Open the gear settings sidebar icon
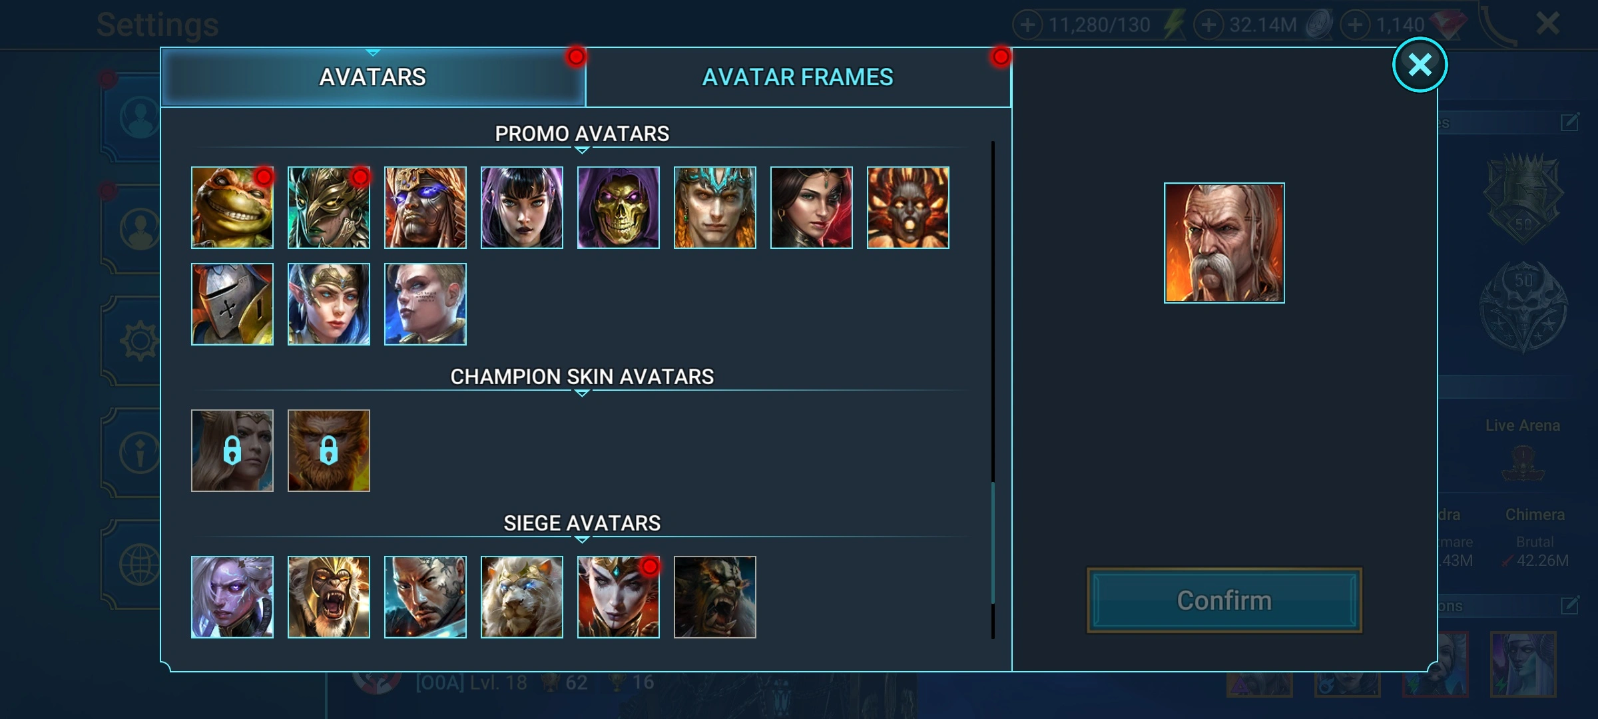 click(x=138, y=342)
